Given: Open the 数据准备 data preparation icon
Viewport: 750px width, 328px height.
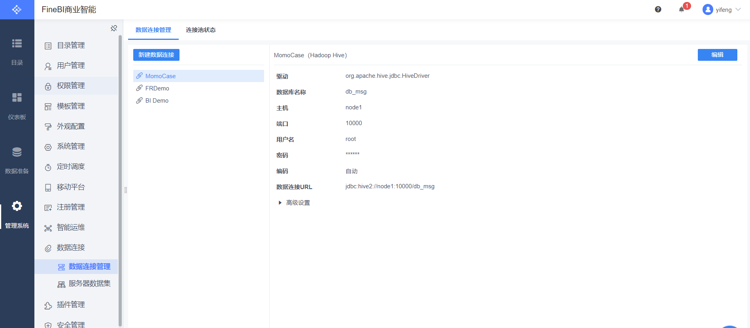Looking at the screenshot, I should tap(17, 152).
